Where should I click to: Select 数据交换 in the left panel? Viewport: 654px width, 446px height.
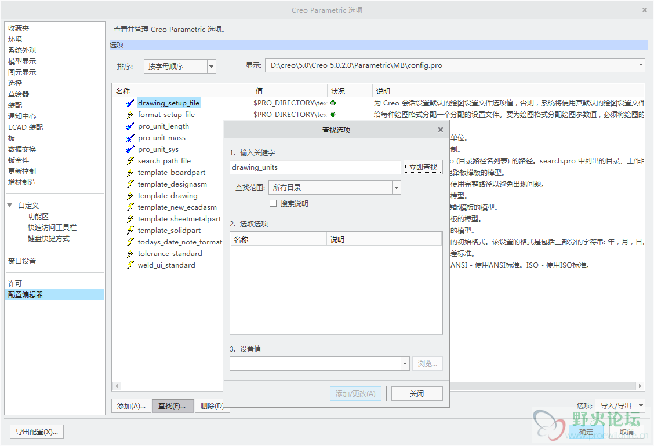[22, 149]
